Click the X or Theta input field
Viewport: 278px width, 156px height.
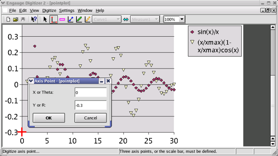point(90,92)
